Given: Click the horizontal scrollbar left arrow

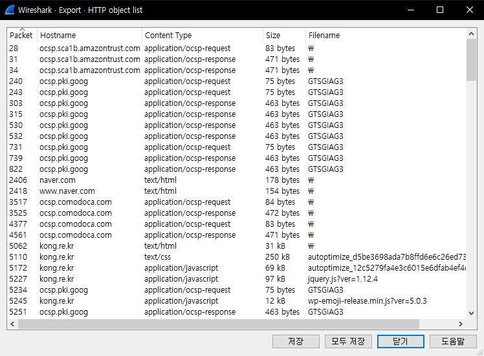Looking at the screenshot, I should pos(12,324).
